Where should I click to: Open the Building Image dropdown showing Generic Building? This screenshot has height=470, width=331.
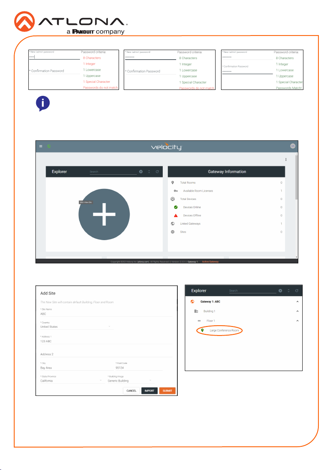pyautogui.click(x=131, y=380)
